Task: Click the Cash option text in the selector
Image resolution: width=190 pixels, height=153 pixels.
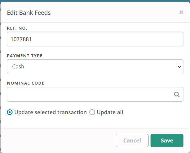Action: point(18,66)
